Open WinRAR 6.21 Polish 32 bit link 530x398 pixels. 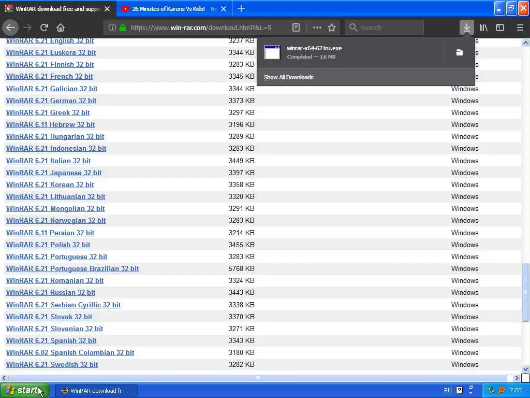tap(48, 245)
